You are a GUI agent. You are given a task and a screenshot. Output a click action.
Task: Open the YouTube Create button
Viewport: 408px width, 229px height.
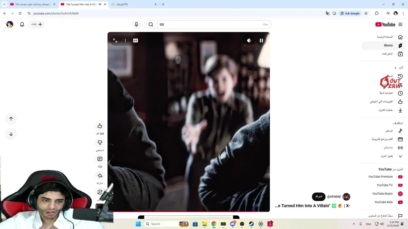coord(37,24)
